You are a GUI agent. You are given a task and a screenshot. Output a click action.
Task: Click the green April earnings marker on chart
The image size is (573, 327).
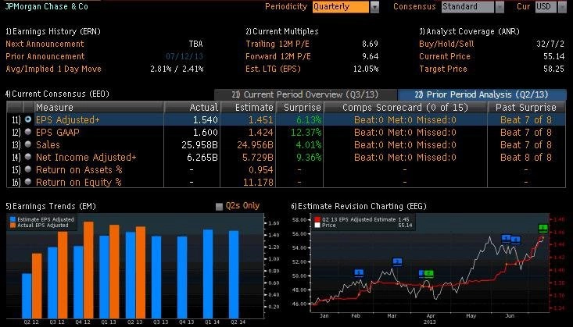(428, 273)
